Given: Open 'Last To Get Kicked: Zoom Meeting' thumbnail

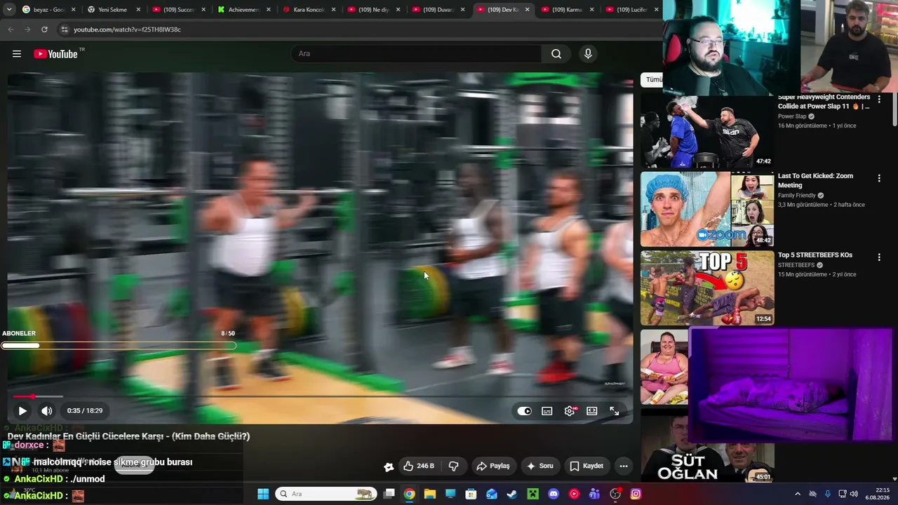Looking at the screenshot, I should coord(707,209).
